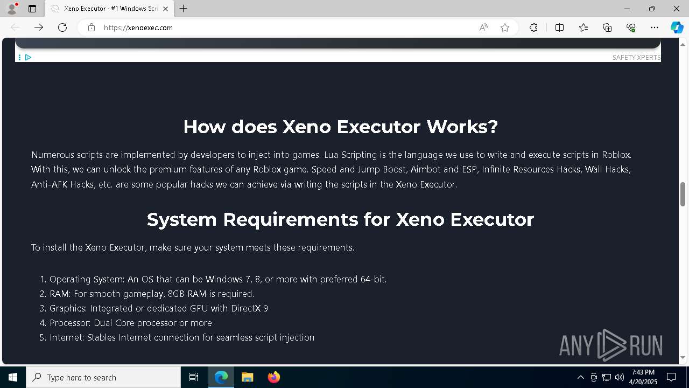Click the page scrollbar thumb
This screenshot has width=689, height=388.
click(x=683, y=194)
